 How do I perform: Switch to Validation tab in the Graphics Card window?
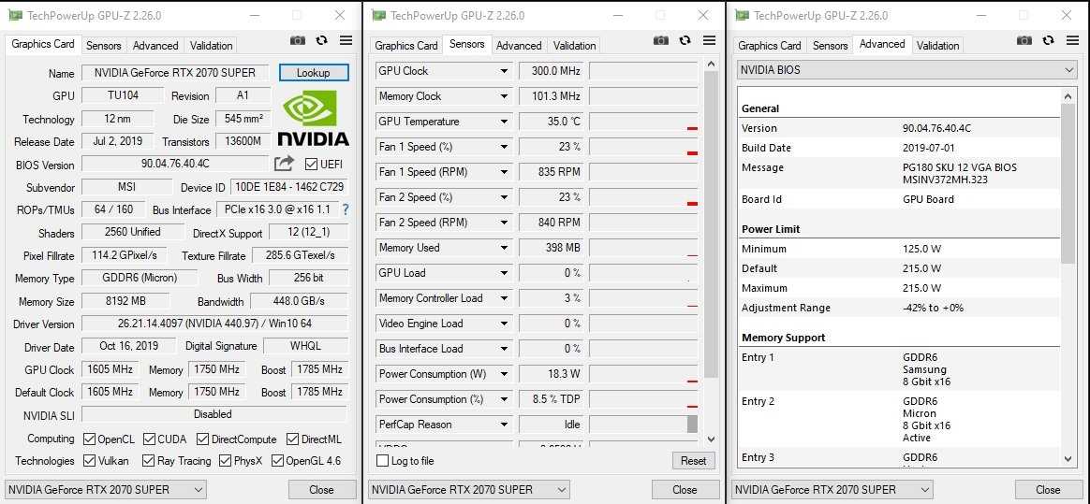[x=211, y=46]
